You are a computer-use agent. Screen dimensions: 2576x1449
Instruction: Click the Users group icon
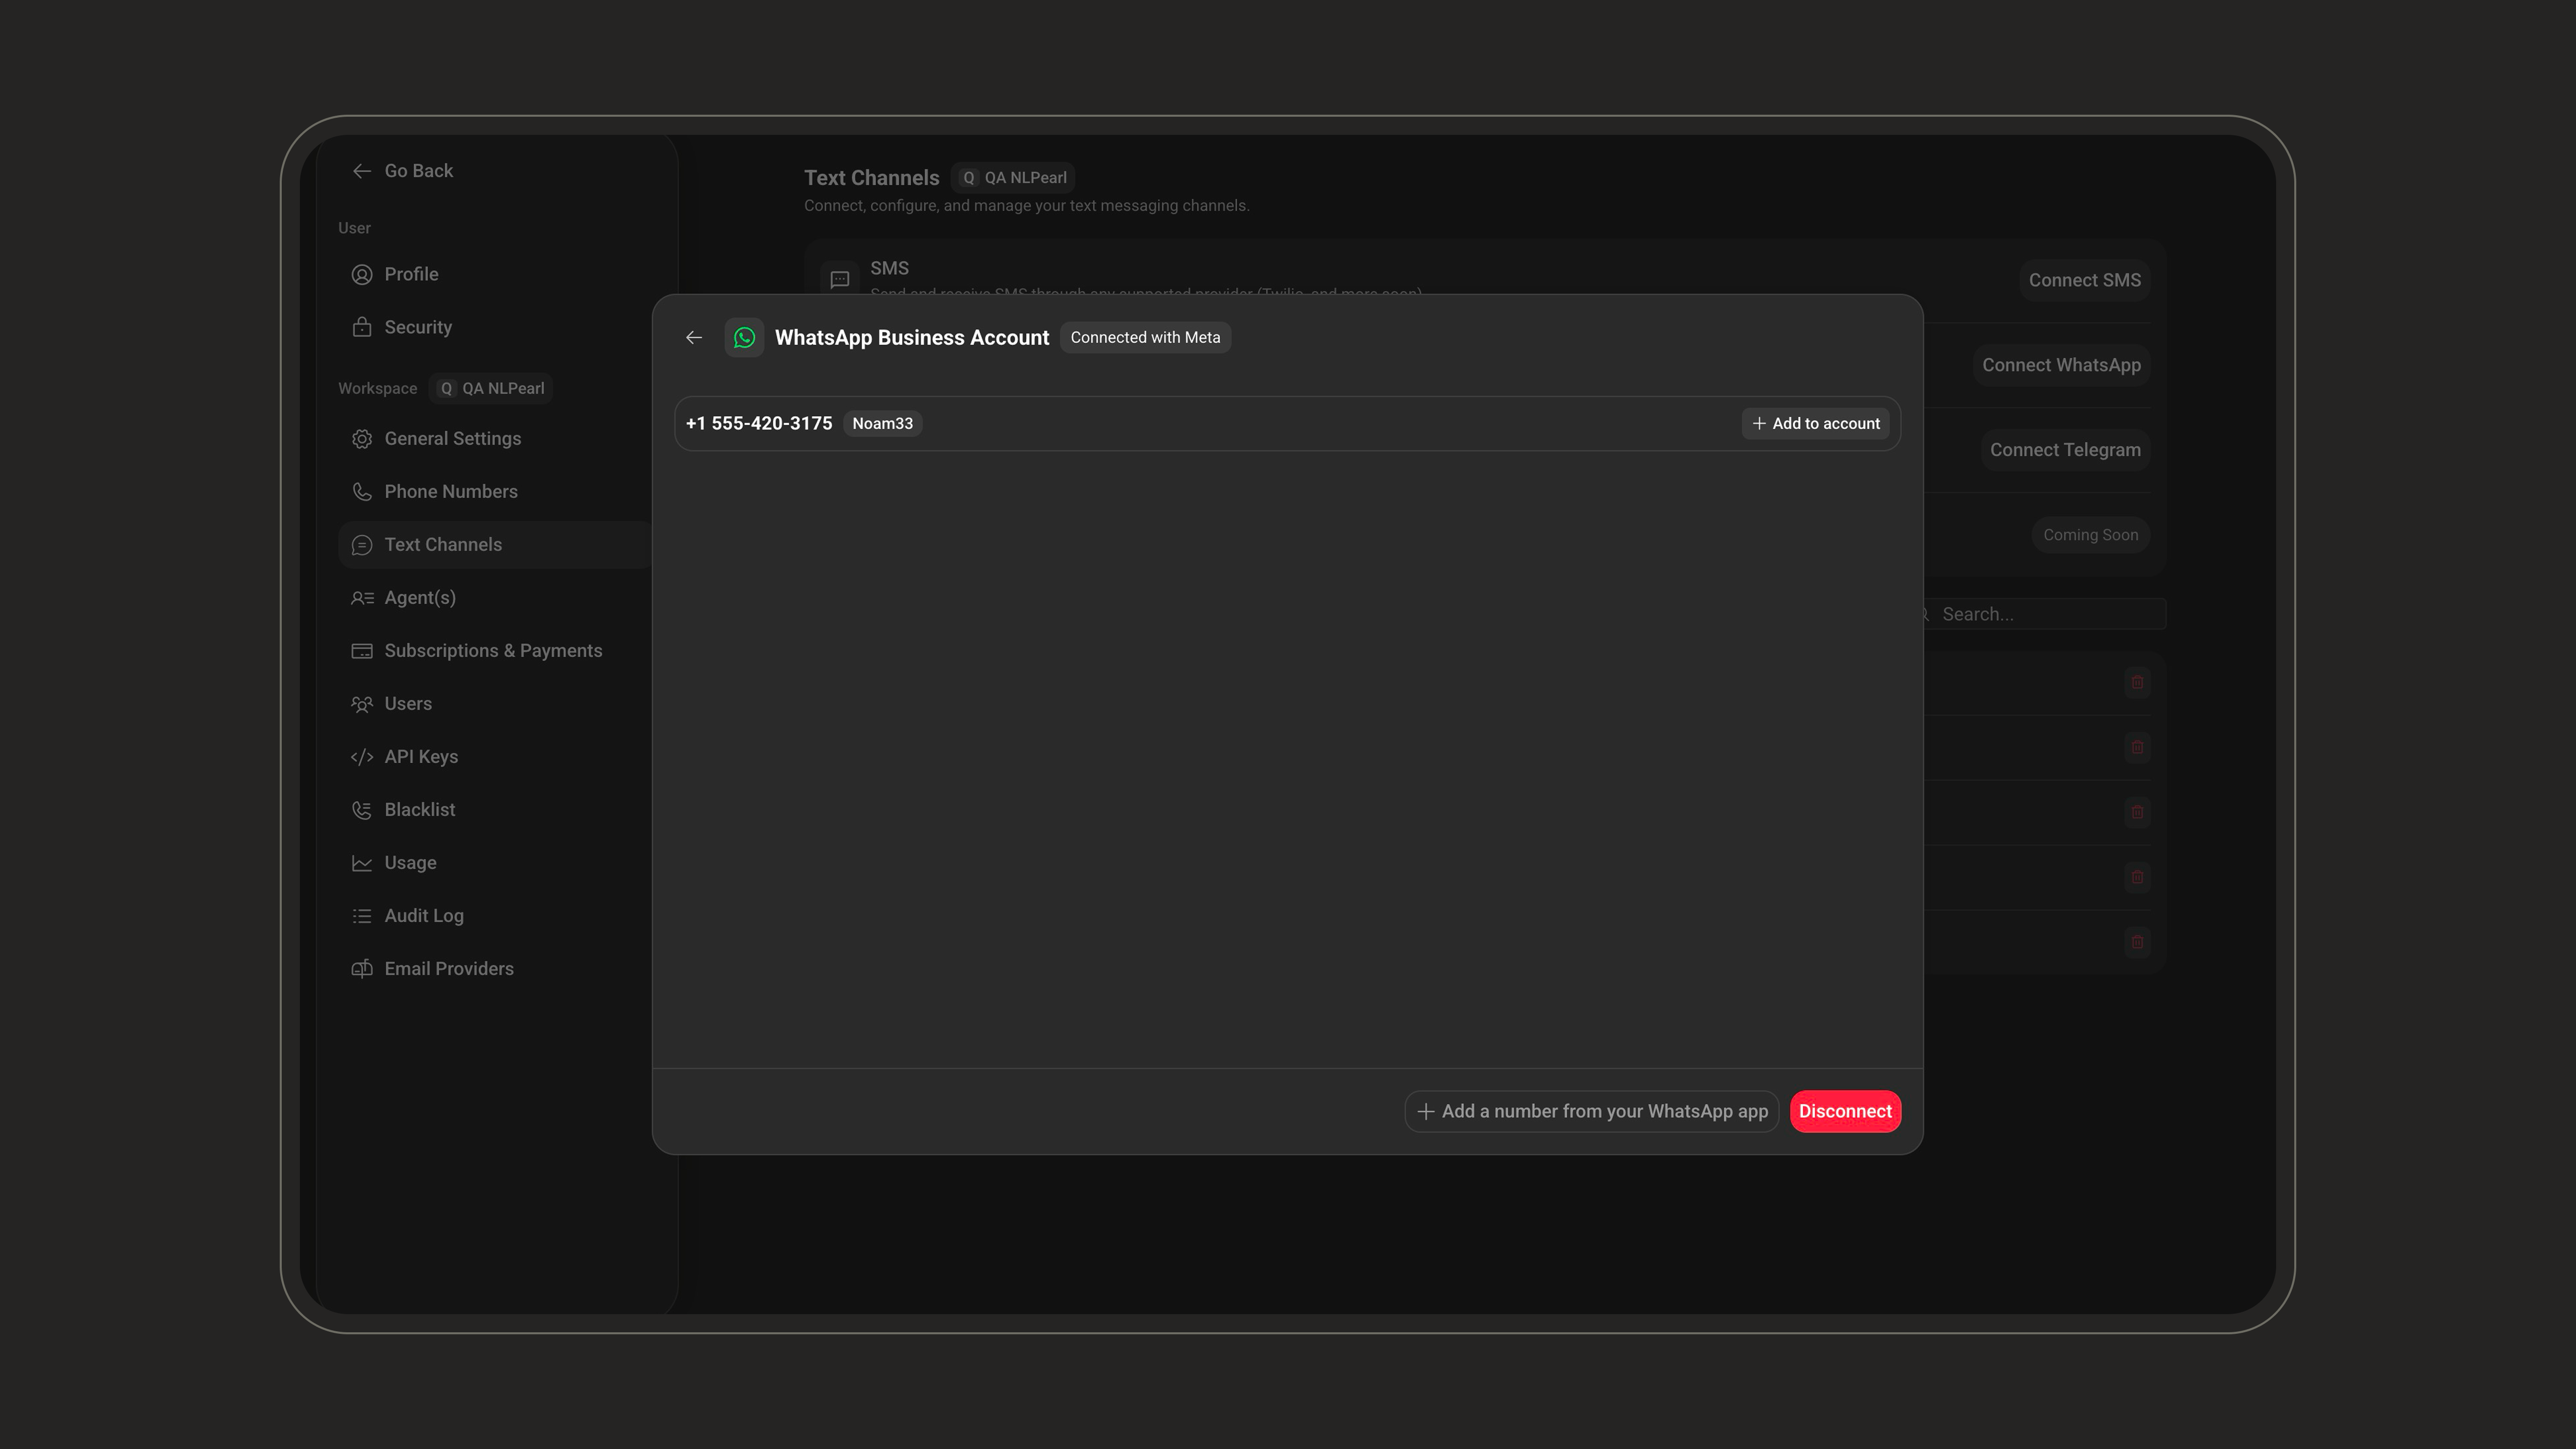pos(362,704)
